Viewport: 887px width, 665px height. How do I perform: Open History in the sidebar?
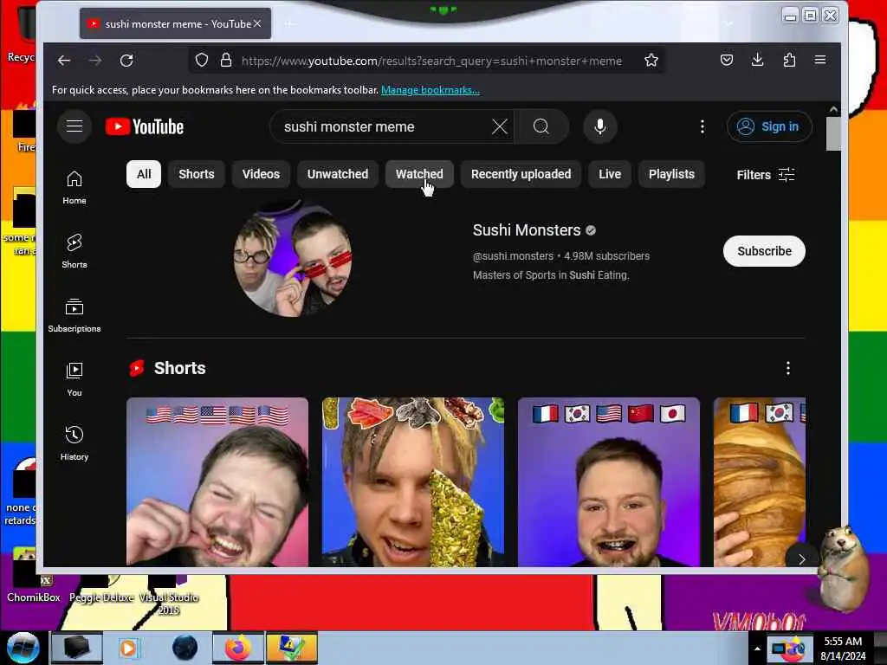click(74, 443)
